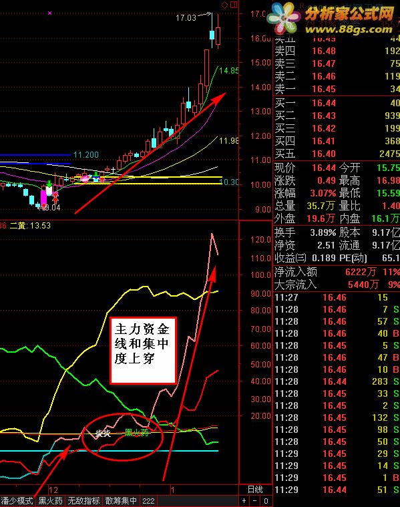Image resolution: width=400 pixels, height=507 pixels.
Task: Select the 买二 16.43 bid row
Action: (337, 116)
